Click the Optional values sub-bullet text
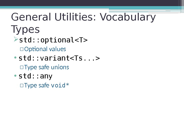This screenshot has width=184, height=138. pos(45,49)
